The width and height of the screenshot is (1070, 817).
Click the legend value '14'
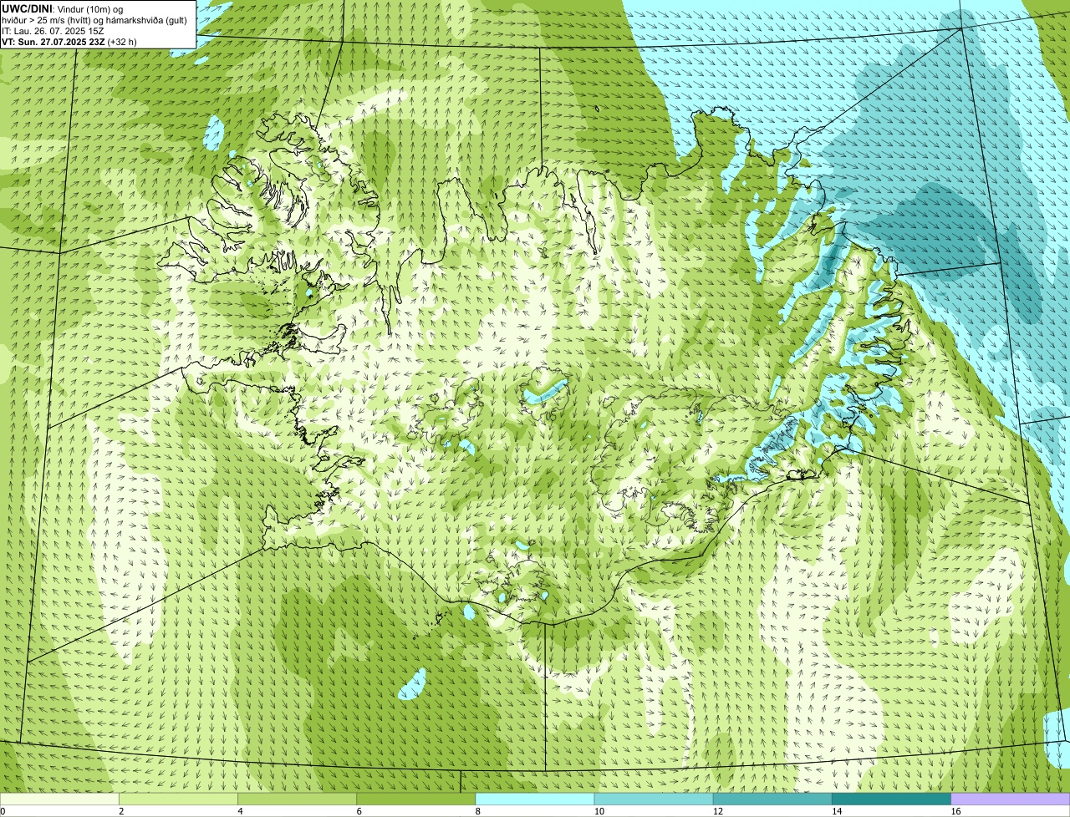pyautogui.click(x=837, y=811)
